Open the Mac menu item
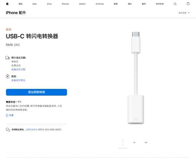This screenshot has height=158, width=196. [x=35, y=4]
